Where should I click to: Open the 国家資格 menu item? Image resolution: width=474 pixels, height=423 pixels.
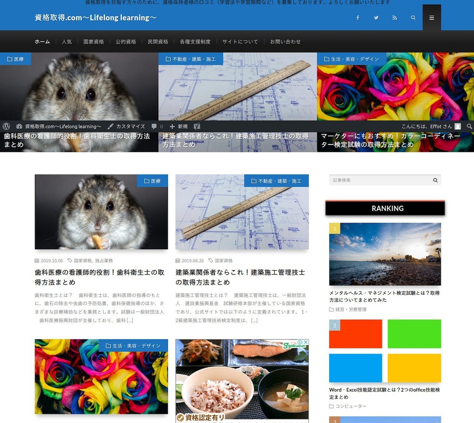click(94, 42)
